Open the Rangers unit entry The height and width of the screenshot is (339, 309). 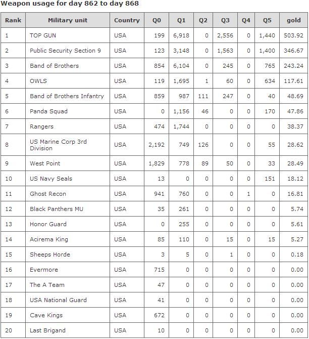(x=41, y=126)
